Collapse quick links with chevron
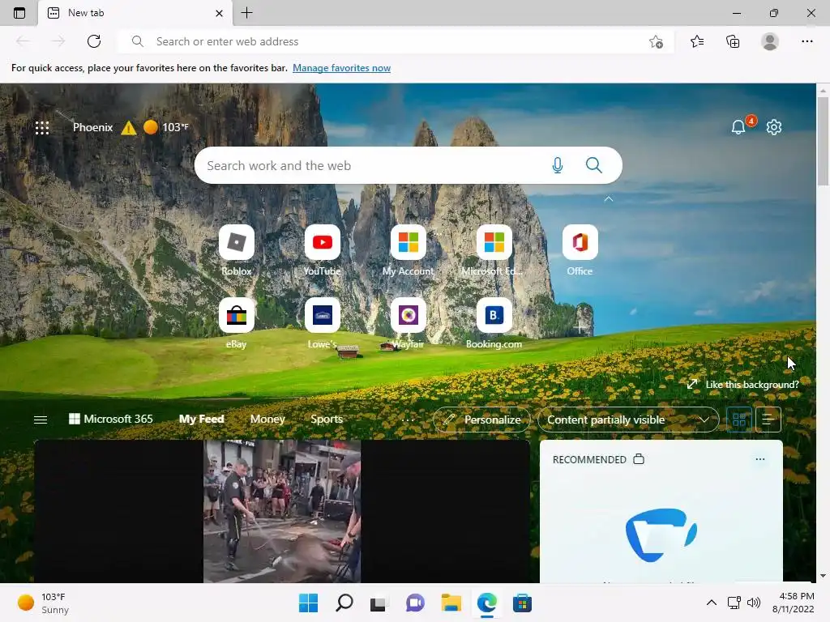The image size is (830, 622). tap(609, 199)
